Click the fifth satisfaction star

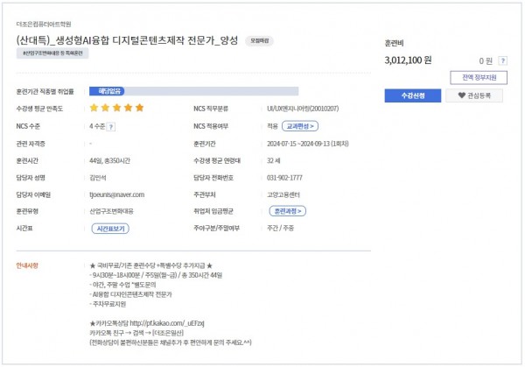click(140, 108)
